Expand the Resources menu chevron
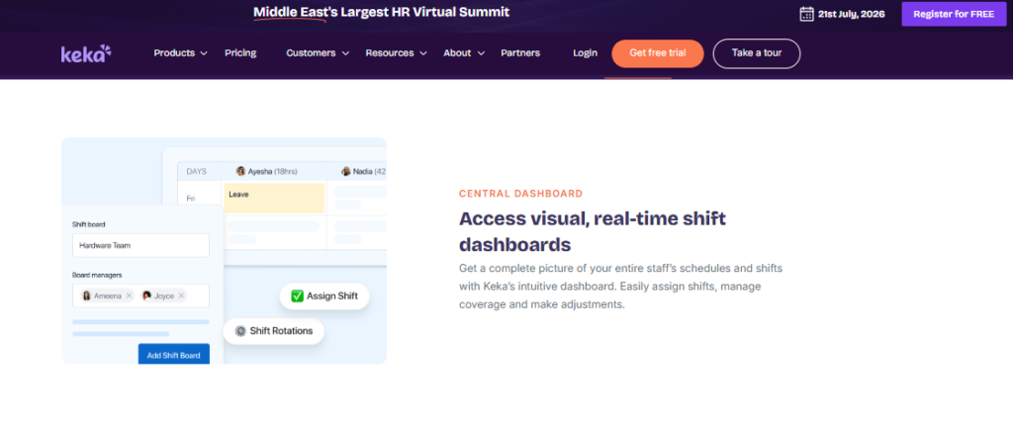 tap(423, 53)
